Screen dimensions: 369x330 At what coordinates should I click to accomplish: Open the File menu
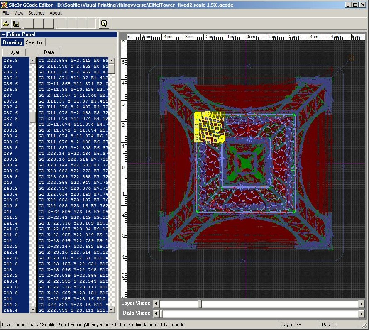6,13
